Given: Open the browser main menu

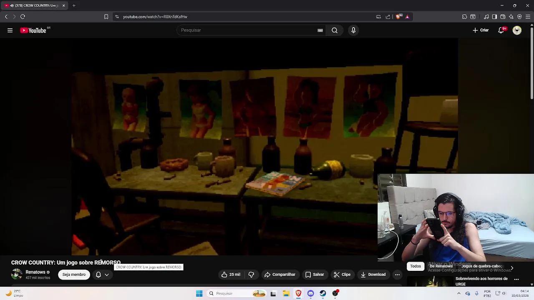Looking at the screenshot, I should click(528, 17).
